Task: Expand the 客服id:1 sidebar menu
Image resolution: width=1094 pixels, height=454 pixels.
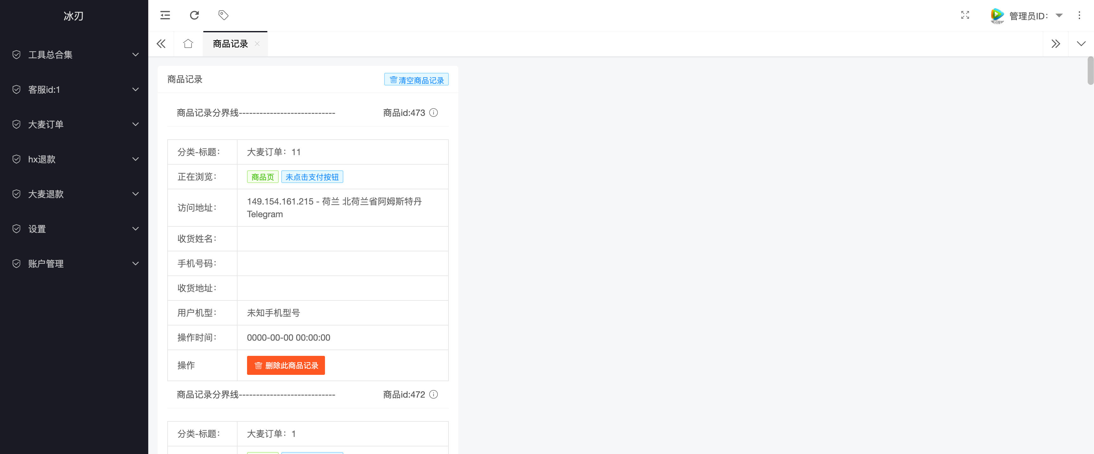Action: click(x=74, y=90)
